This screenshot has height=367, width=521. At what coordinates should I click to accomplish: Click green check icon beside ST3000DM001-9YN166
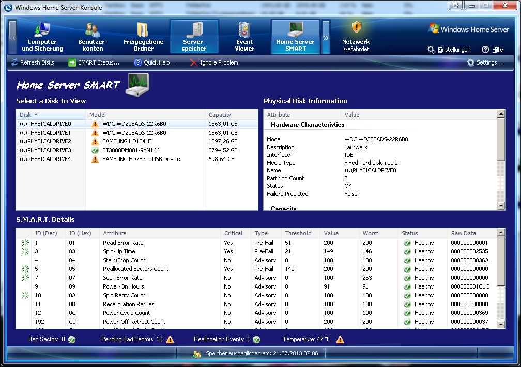click(x=95, y=150)
